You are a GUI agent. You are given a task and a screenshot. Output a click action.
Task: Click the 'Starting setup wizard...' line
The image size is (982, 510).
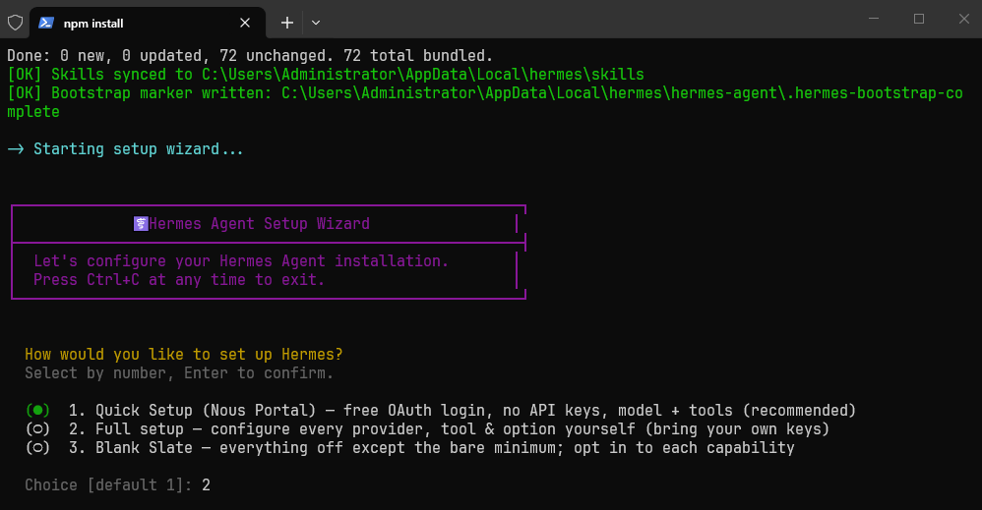[x=125, y=149]
